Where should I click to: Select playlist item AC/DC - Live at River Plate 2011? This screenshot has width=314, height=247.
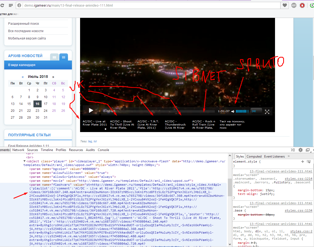click(95, 123)
